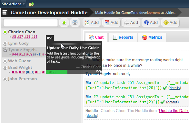The width and height of the screenshot is (189, 123).
Task: Add a new calendar event item
Action: (111, 23)
